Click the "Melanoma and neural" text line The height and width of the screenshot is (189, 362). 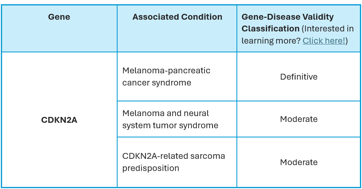click(165, 113)
